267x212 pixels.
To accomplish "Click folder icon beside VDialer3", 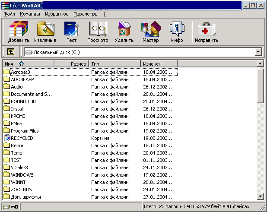I will click(6, 167).
